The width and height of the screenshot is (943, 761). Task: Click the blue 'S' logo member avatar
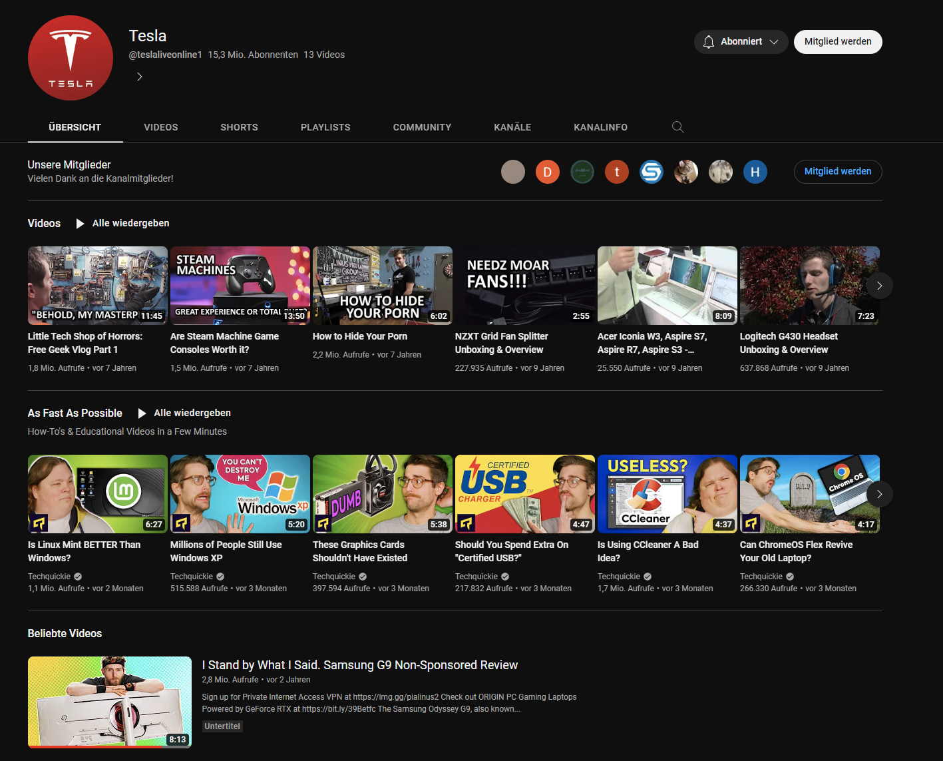pyautogui.click(x=652, y=172)
